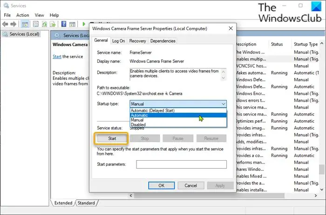
Task: Click the Export List toolbar icon
Action: (53, 24)
